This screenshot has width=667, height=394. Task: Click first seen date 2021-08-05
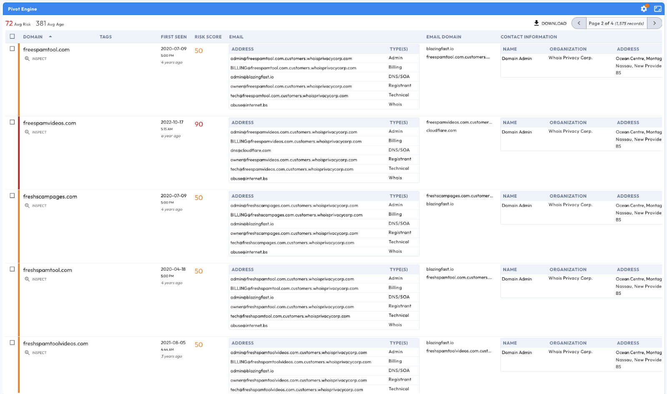(173, 343)
